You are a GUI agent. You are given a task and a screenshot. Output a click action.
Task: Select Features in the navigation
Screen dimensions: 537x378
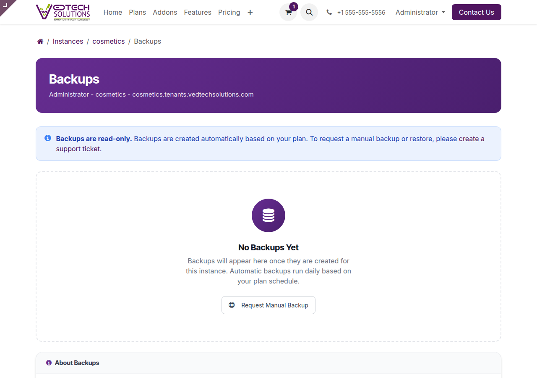coord(198,12)
